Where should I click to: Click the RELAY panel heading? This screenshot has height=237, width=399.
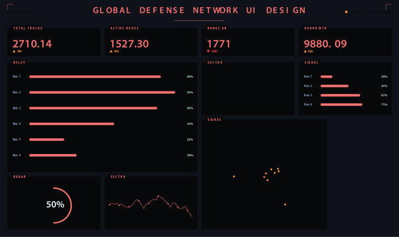19,63
